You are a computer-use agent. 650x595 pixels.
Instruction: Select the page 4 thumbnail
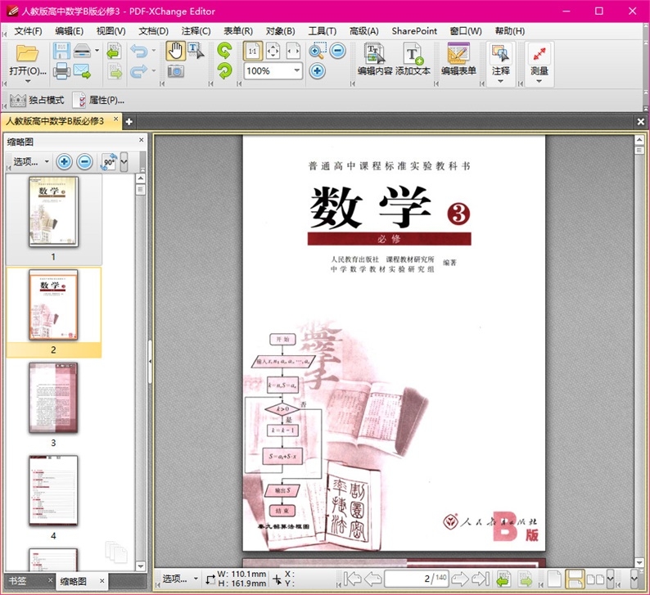pyautogui.click(x=53, y=490)
